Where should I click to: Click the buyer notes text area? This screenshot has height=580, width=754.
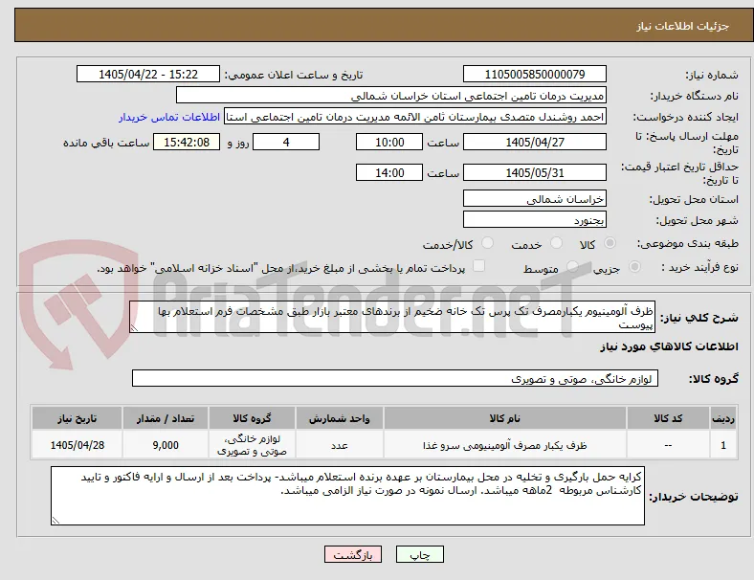pos(347,496)
